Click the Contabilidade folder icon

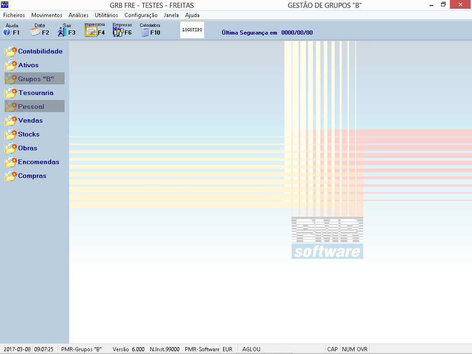[11, 51]
